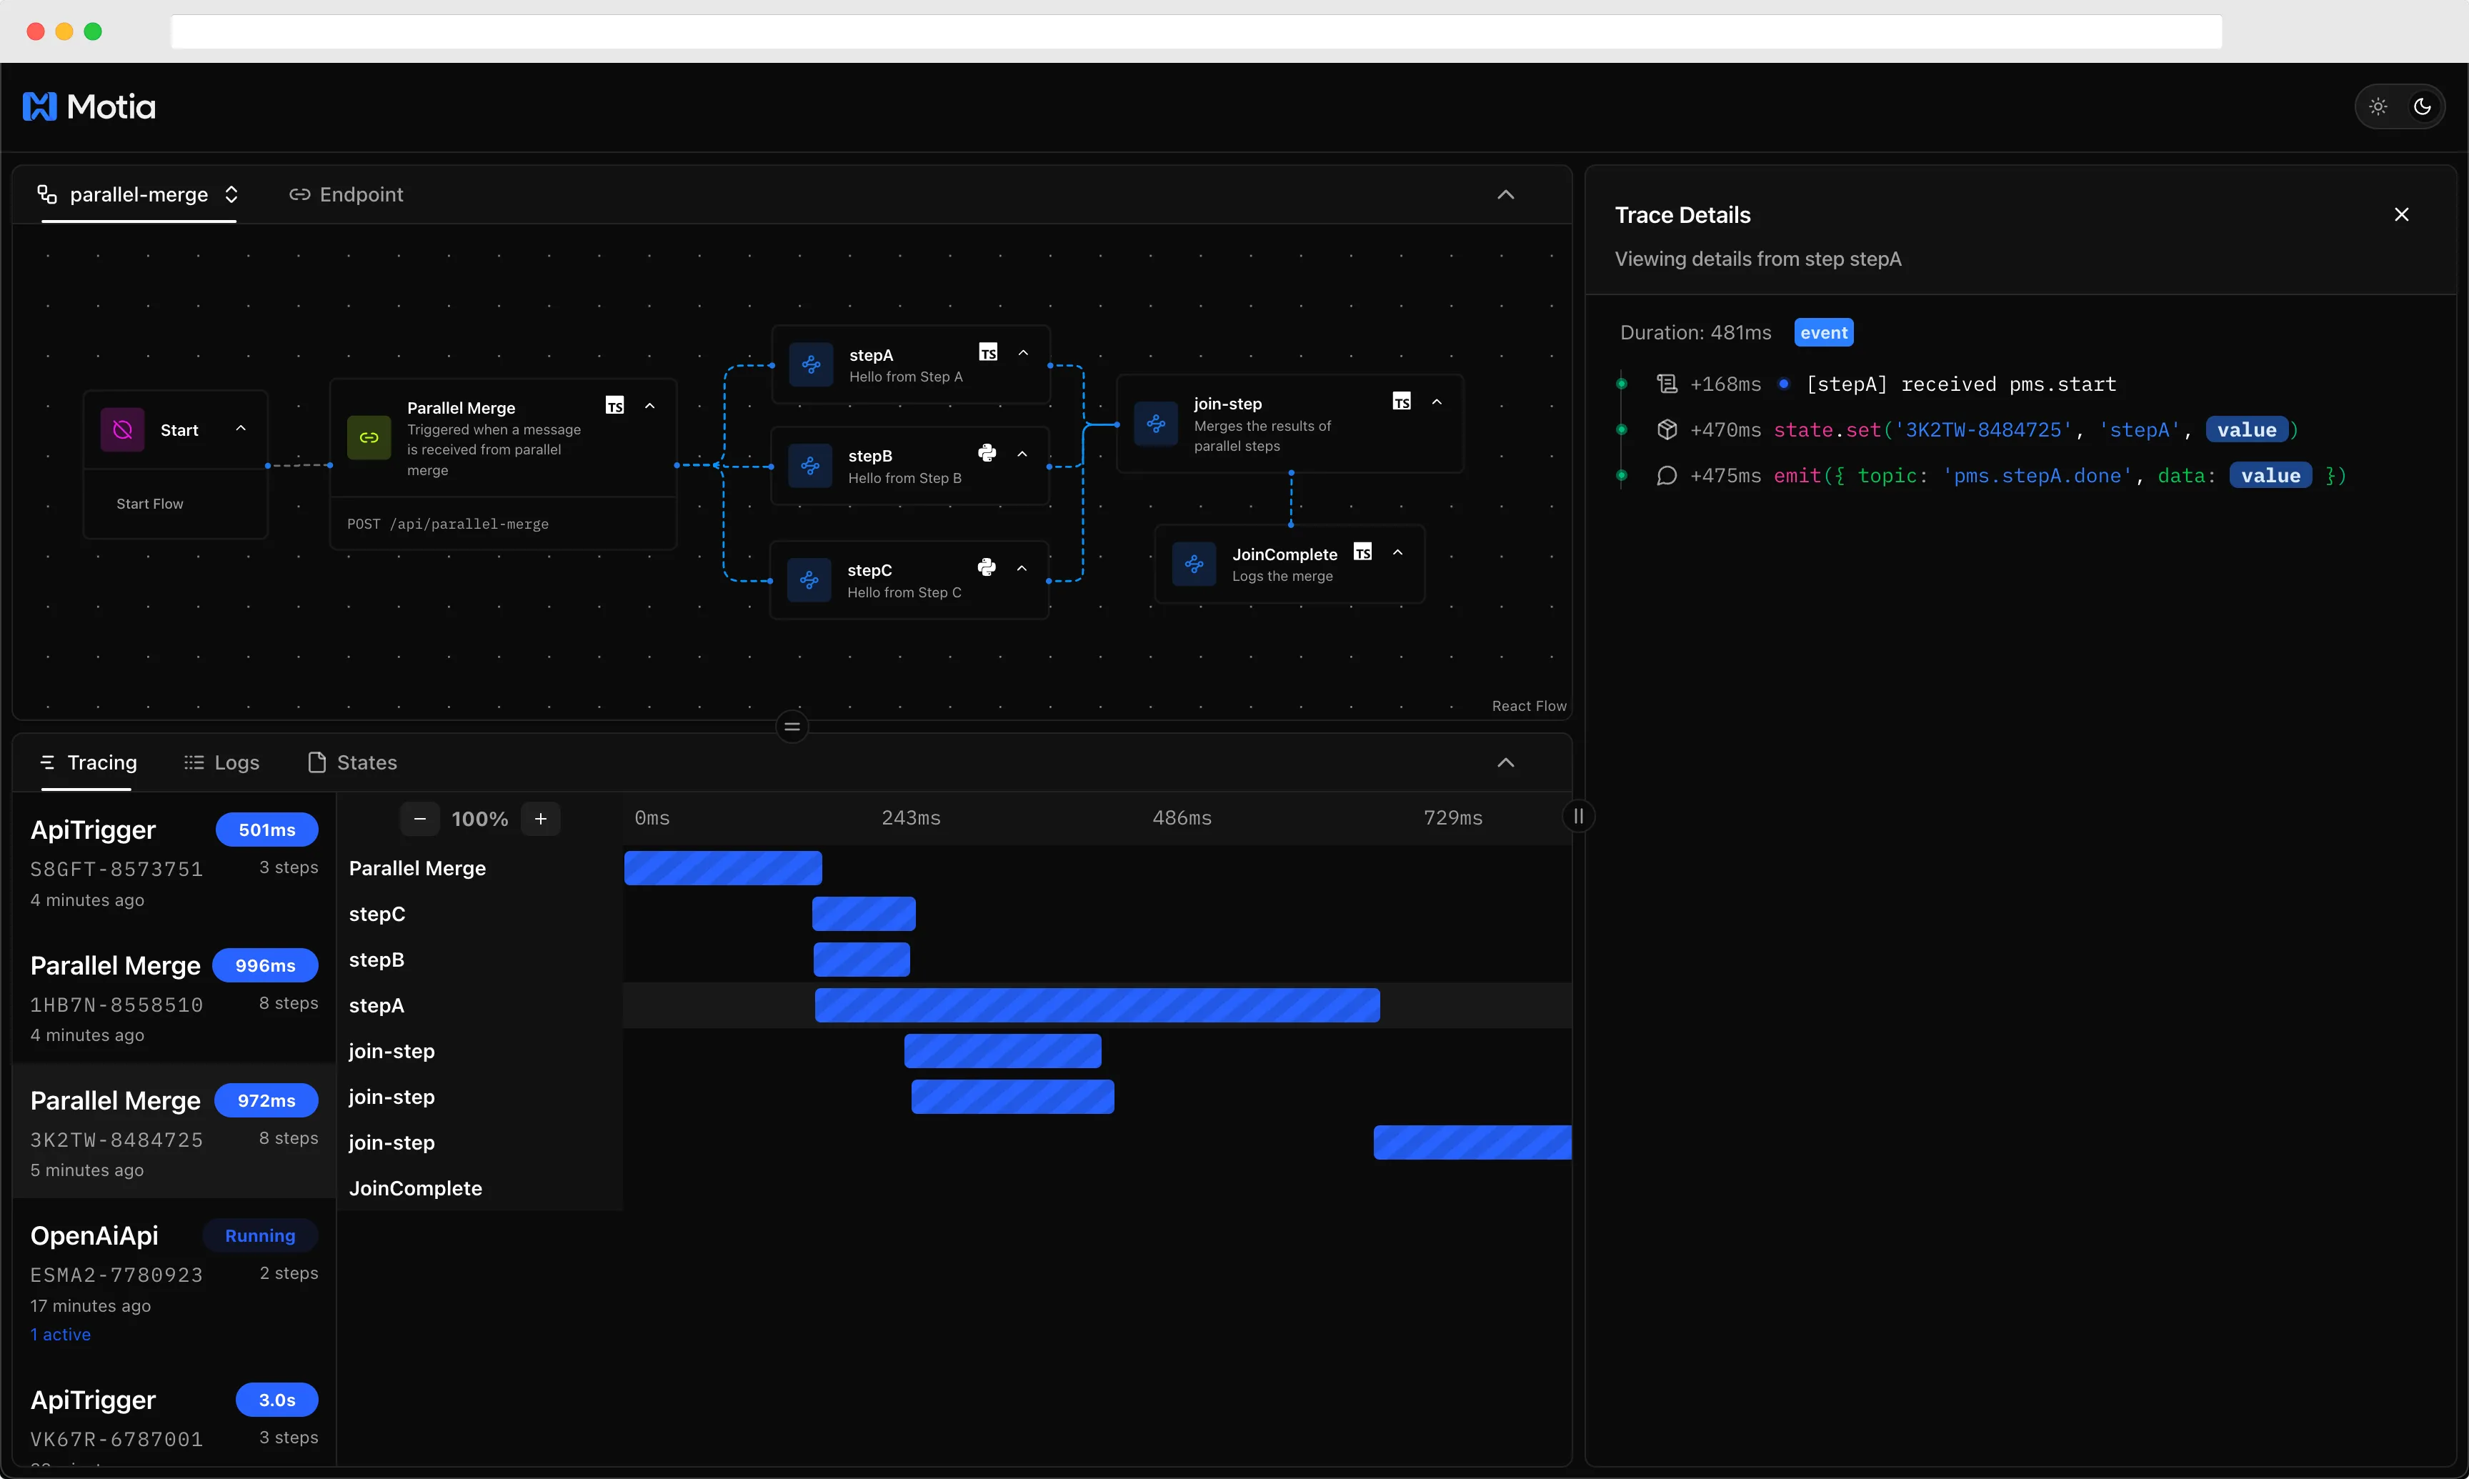This screenshot has height=1479, width=2469.
Task: Click the green link icon on Parallel Merge node
Action: pyautogui.click(x=369, y=437)
